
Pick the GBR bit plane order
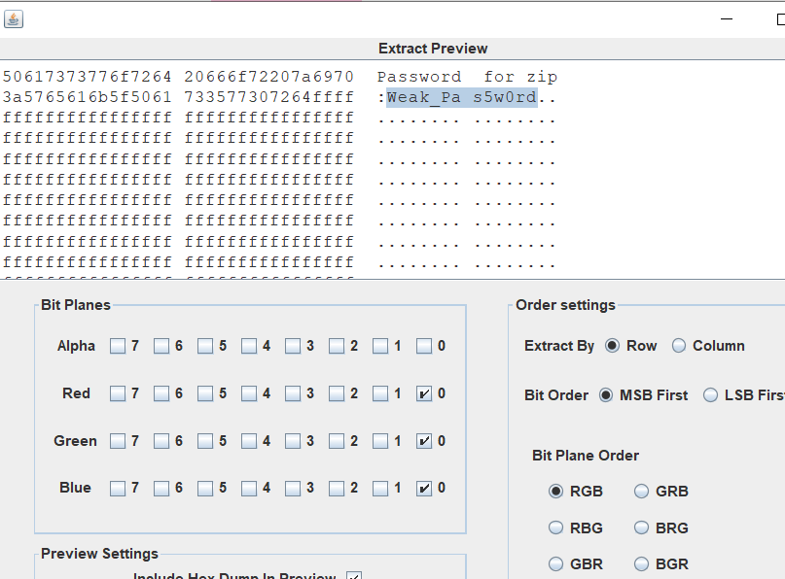pyautogui.click(x=556, y=563)
